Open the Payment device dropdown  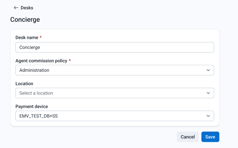(115, 116)
